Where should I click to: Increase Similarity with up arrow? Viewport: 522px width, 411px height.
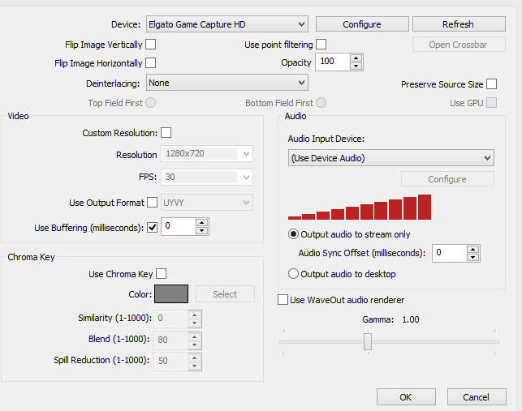(x=194, y=315)
